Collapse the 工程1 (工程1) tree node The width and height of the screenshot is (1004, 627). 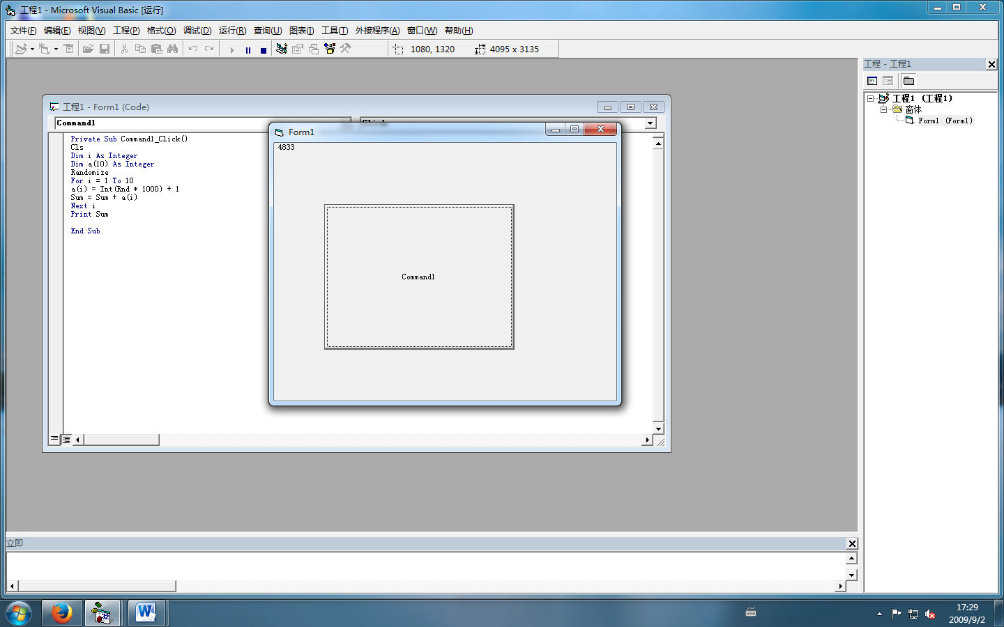pos(870,98)
